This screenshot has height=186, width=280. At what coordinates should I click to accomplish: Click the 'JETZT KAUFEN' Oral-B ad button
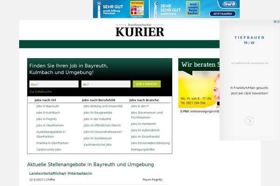point(223,13)
